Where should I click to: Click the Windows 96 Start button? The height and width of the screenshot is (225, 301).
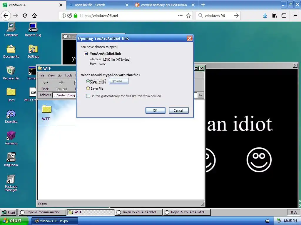click(x=9, y=212)
